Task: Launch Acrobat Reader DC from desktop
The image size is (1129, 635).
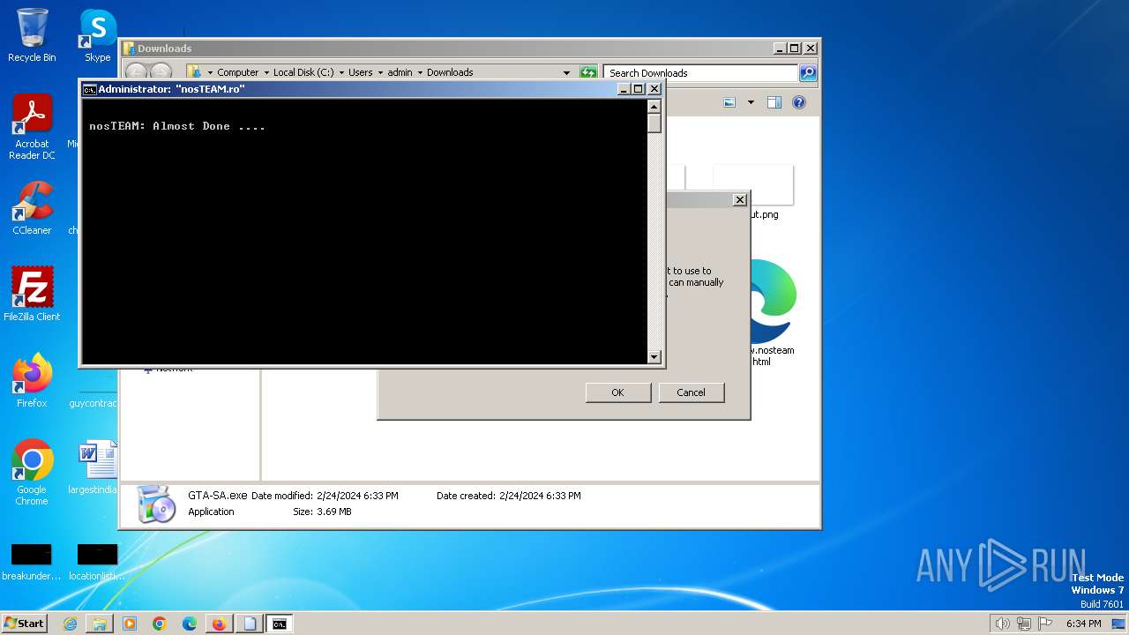Action: click(x=32, y=127)
